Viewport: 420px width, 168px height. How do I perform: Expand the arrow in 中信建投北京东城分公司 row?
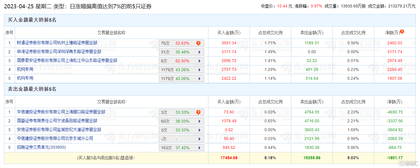click(x=199, y=139)
